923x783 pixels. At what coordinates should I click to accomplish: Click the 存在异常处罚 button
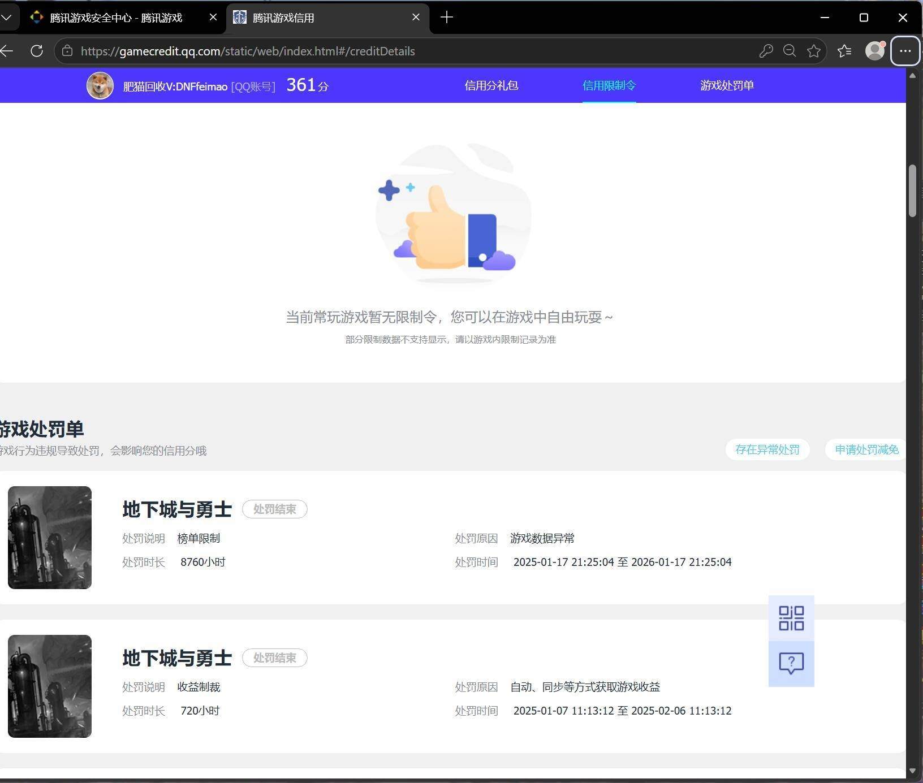[767, 449]
